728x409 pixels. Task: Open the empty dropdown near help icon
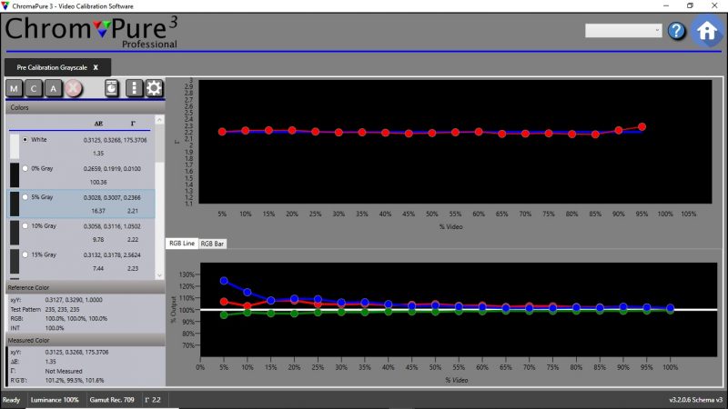pos(623,31)
